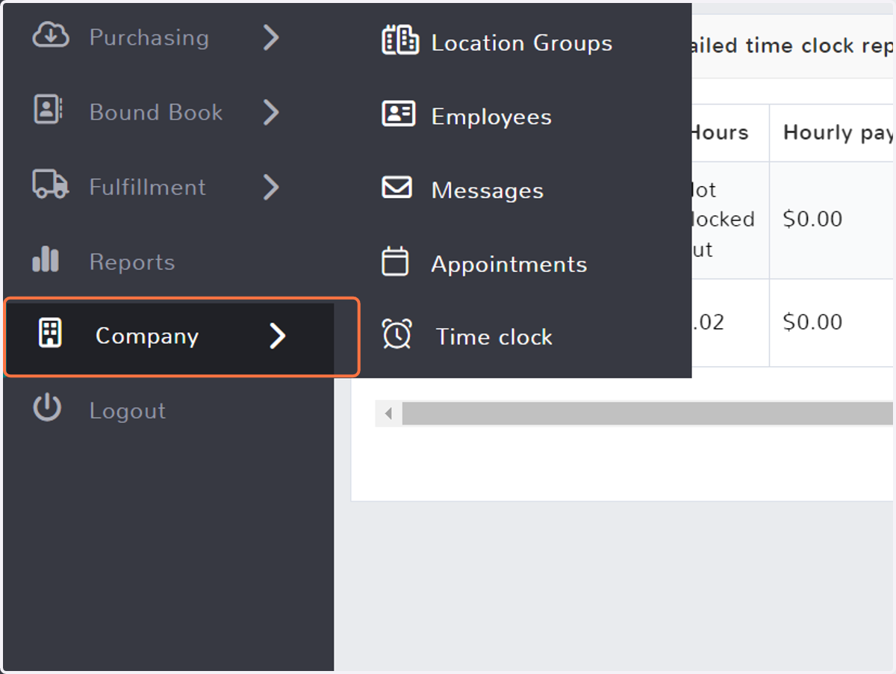The image size is (896, 674).
Task: Expand the Bound Book submenu chevron
Action: [271, 112]
